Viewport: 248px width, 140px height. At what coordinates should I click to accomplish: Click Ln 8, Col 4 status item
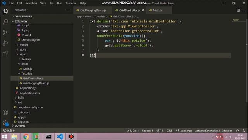pyautogui.click(x=133, y=131)
